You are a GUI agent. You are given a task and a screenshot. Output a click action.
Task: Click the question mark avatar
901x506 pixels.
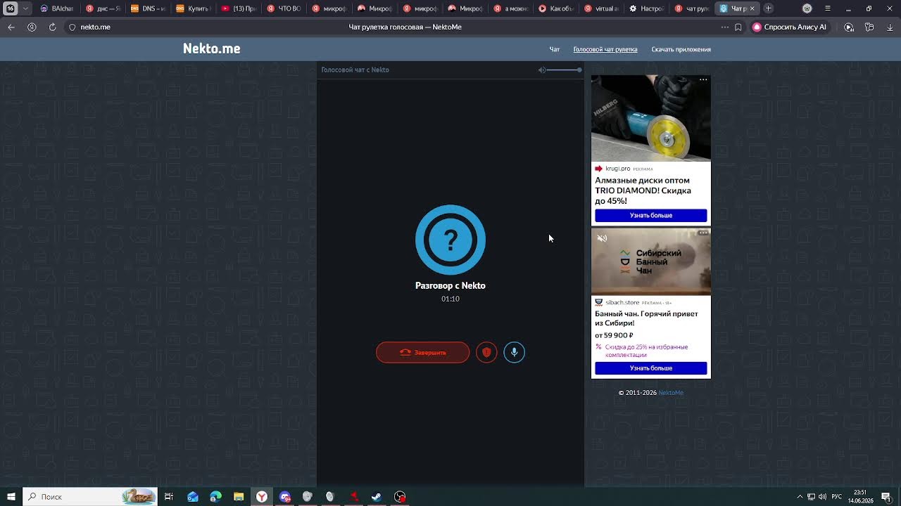(450, 240)
